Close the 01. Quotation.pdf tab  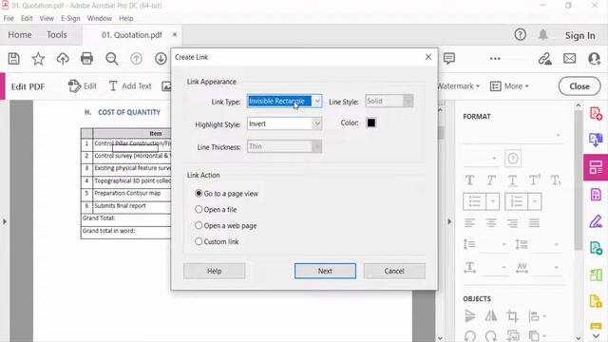(175, 34)
